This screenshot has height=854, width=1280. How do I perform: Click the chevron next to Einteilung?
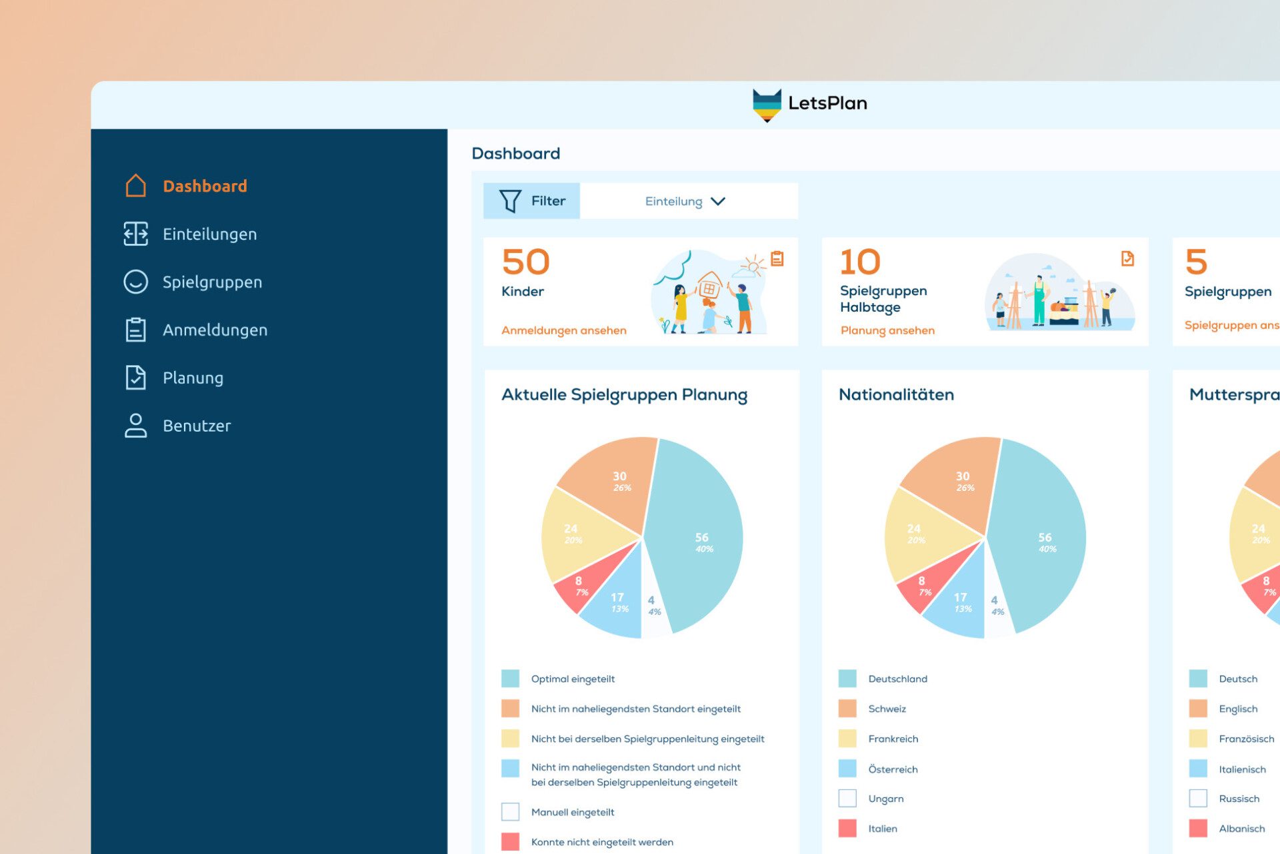[x=718, y=201]
